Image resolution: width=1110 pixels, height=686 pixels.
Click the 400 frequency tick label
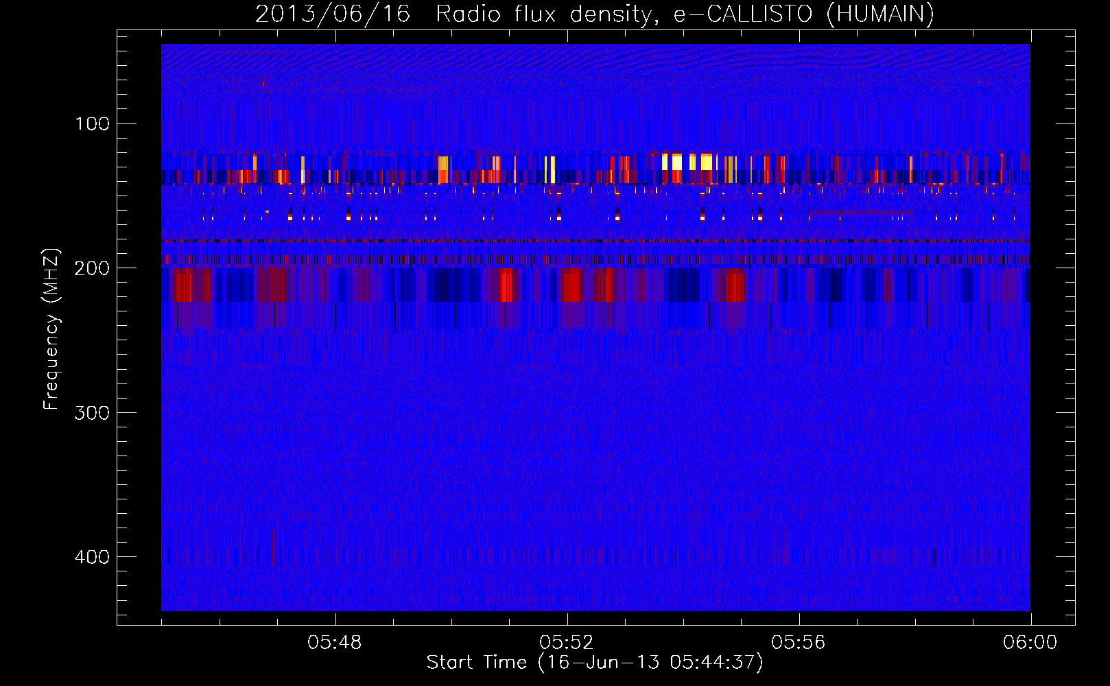click(x=92, y=556)
